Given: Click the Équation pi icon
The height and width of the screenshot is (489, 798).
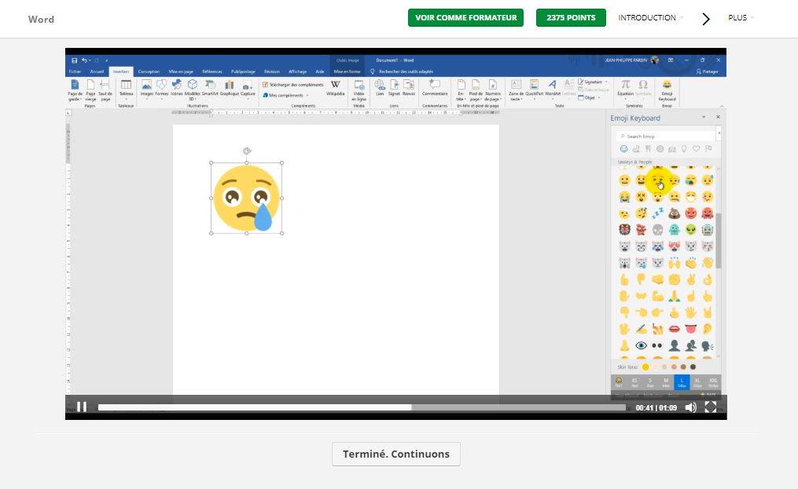Looking at the screenshot, I should (x=625, y=86).
